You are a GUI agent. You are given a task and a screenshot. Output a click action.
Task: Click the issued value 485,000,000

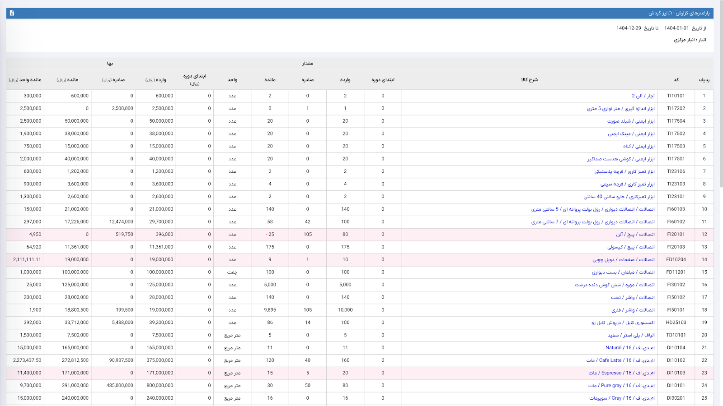pyautogui.click(x=120, y=386)
